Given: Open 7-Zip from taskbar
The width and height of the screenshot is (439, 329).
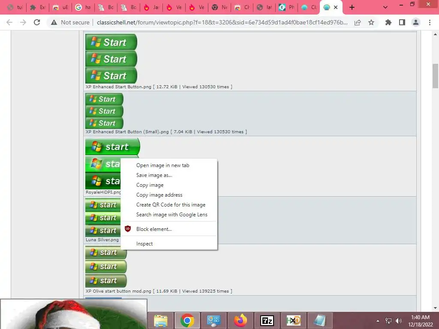Looking at the screenshot, I should [267, 320].
